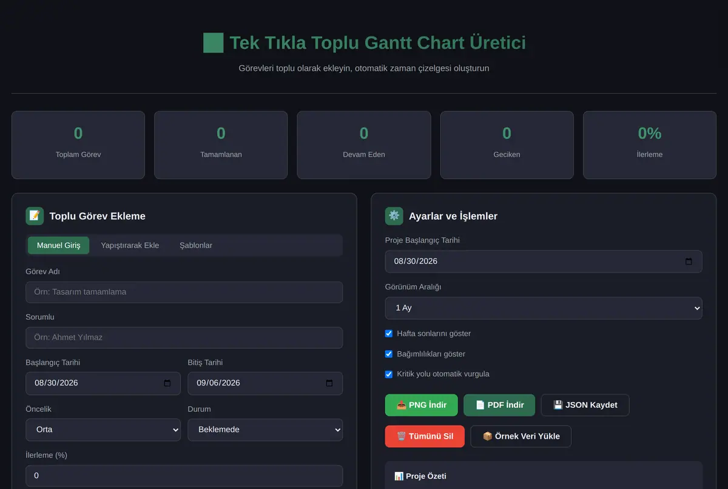
Task: Open calendar picker for Proje Başlangıç Tarihi
Action: click(689, 261)
